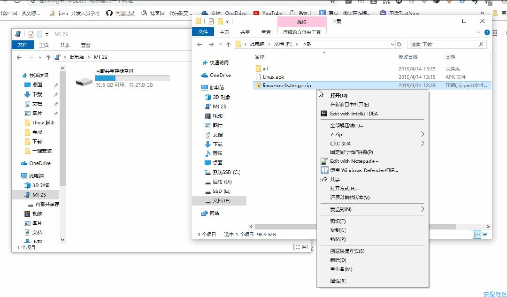This screenshot has height=297, width=507.
Task: Switch Downloads window to details view
Action: point(477,234)
